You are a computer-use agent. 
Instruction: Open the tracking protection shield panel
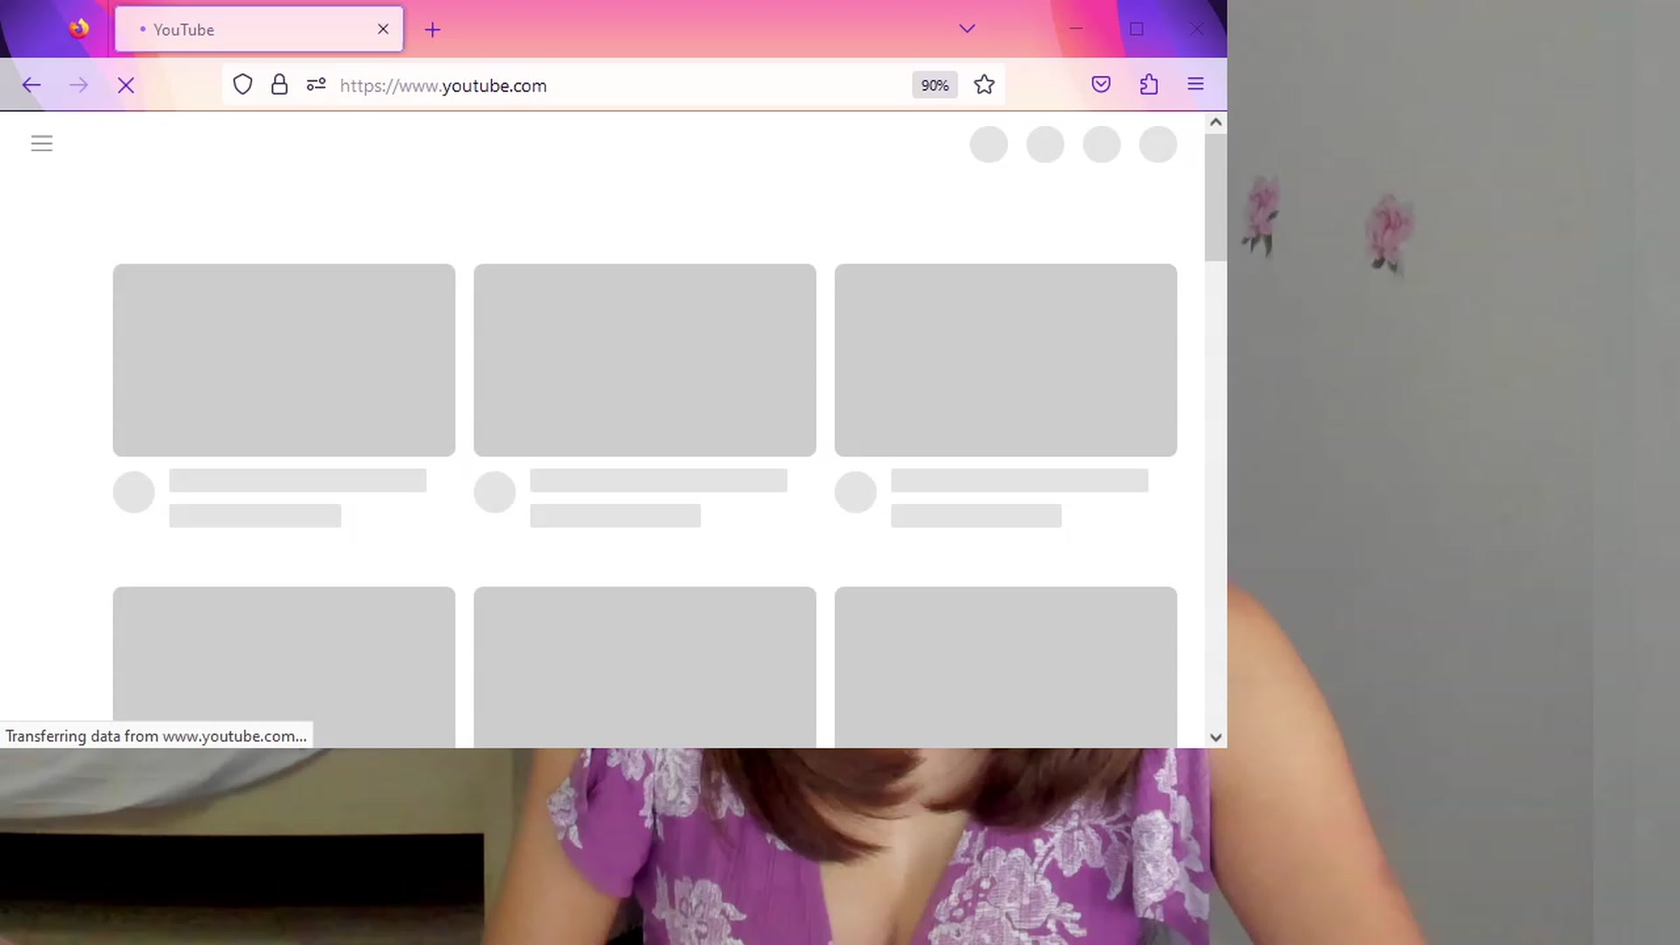pos(242,85)
